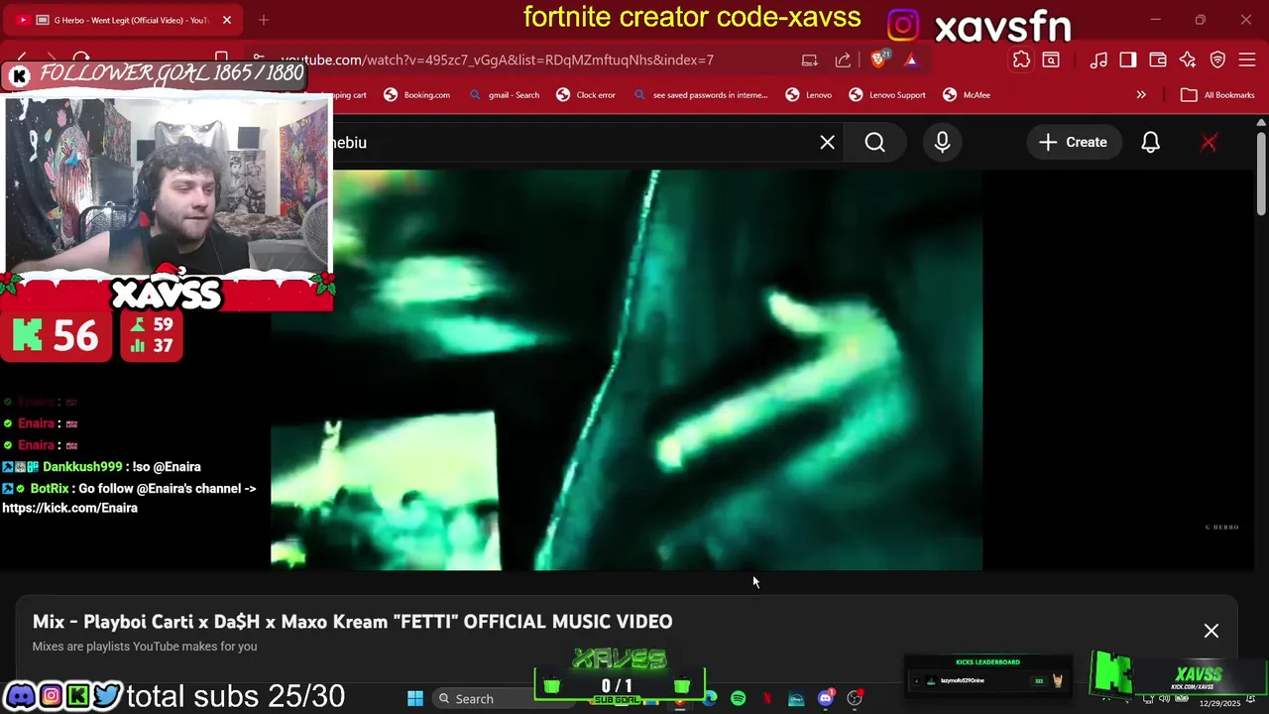
Task: Click the Mix Playboi Carti FETTI title
Action: click(x=352, y=622)
